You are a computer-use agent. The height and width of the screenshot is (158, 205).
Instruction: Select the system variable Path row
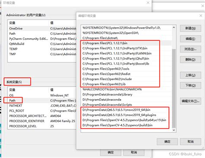click(x=42, y=100)
